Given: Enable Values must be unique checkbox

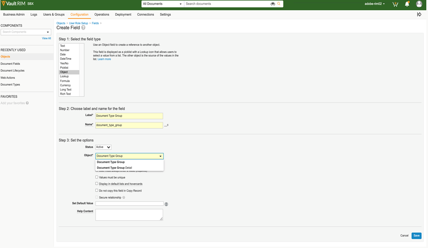Looking at the screenshot, I should [x=97, y=177].
